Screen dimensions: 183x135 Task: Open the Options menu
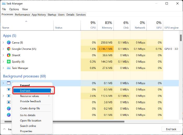tap(14, 9)
